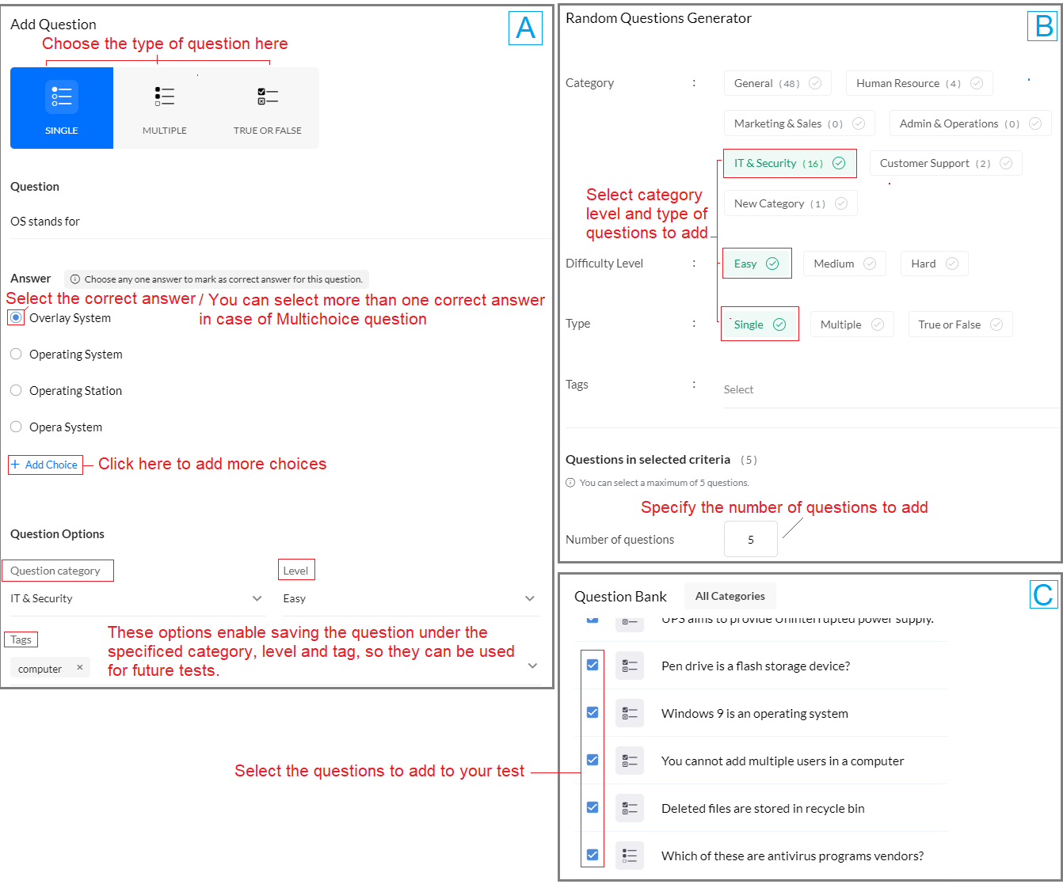Expand the Tags dropdown under Question Options
This screenshot has height=884, width=1063.
point(532,666)
